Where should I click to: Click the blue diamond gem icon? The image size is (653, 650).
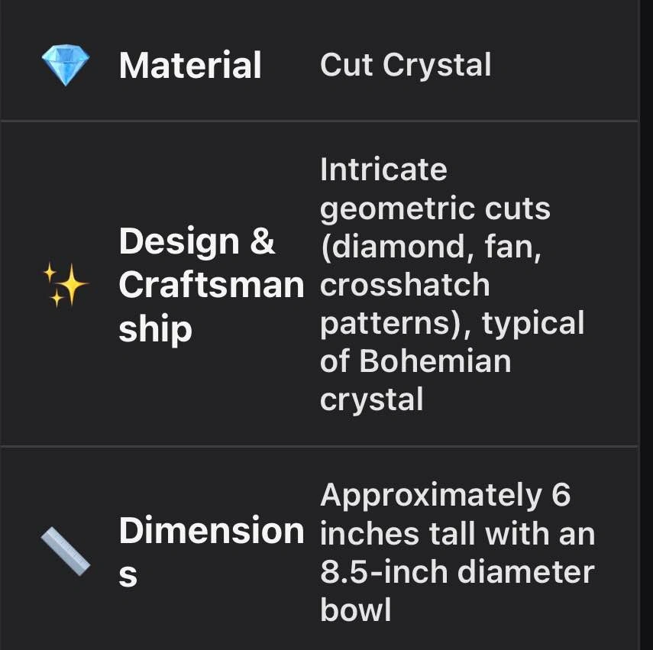(65, 65)
